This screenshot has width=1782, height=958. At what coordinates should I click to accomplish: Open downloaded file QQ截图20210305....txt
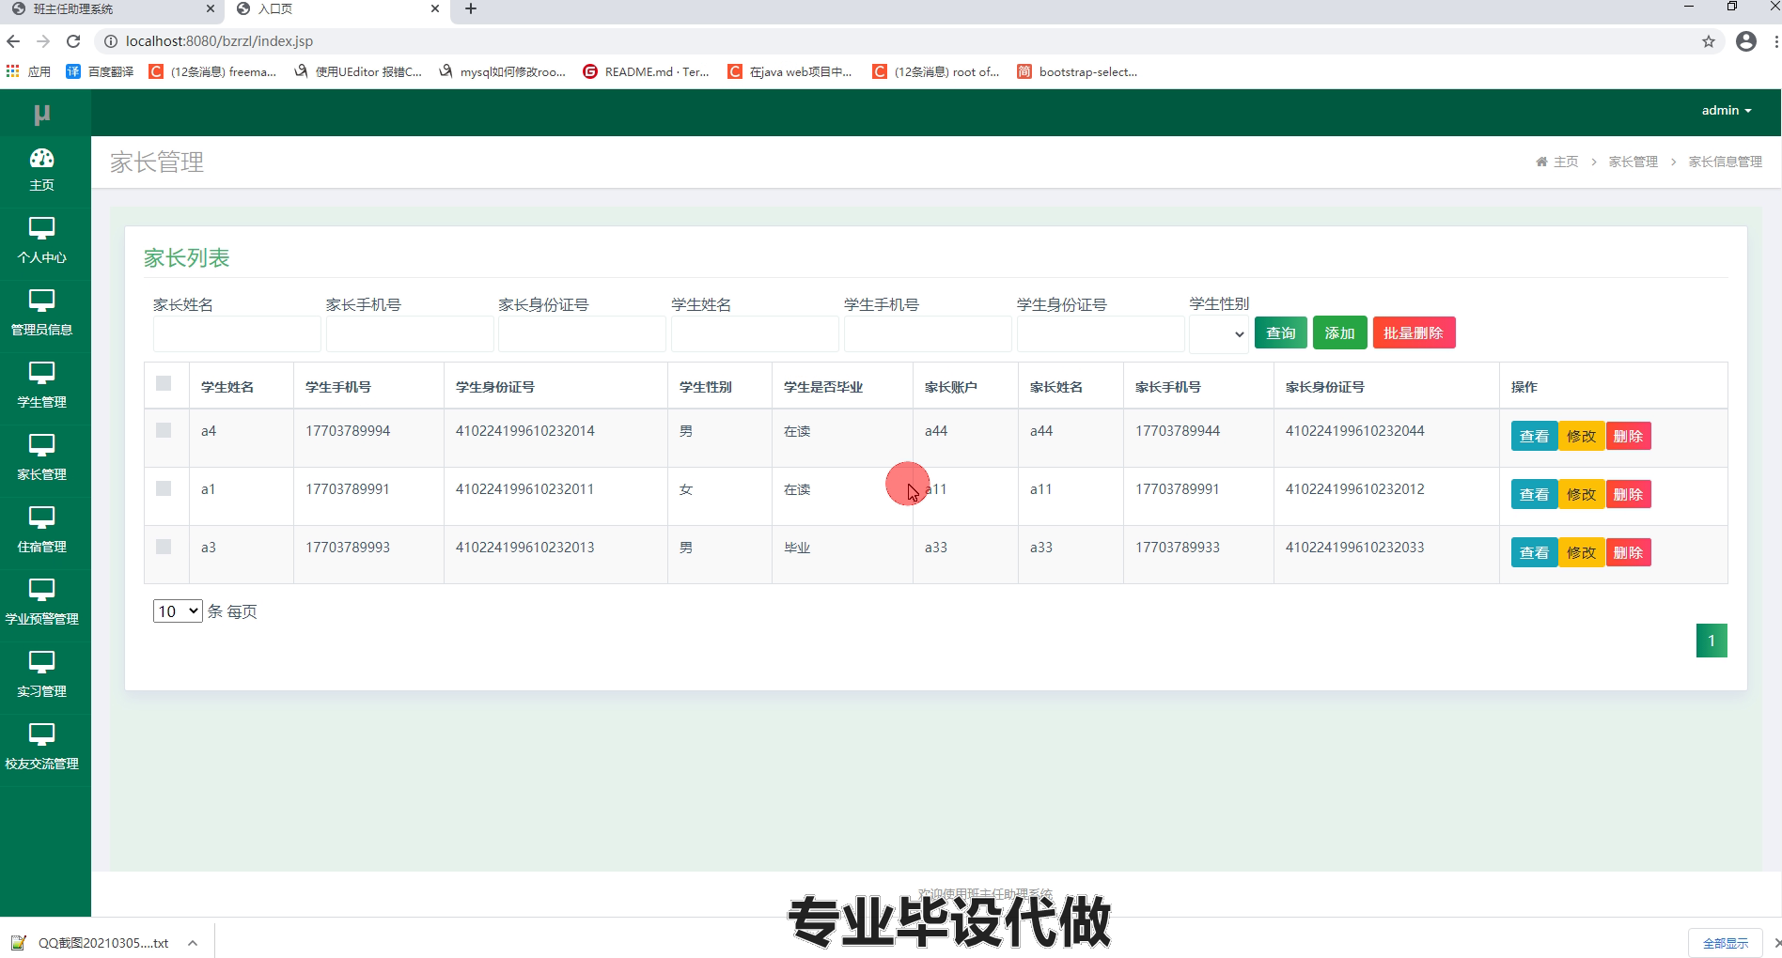(92, 943)
